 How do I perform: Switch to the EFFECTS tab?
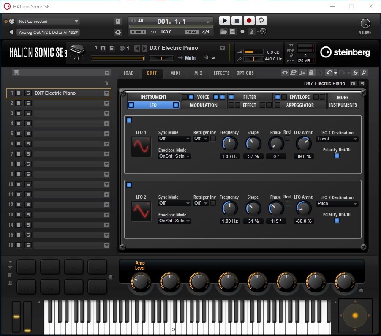click(221, 73)
